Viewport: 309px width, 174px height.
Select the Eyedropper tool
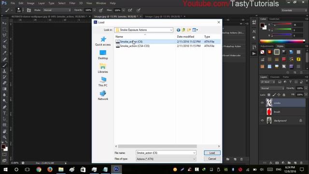[x=4, y=53]
